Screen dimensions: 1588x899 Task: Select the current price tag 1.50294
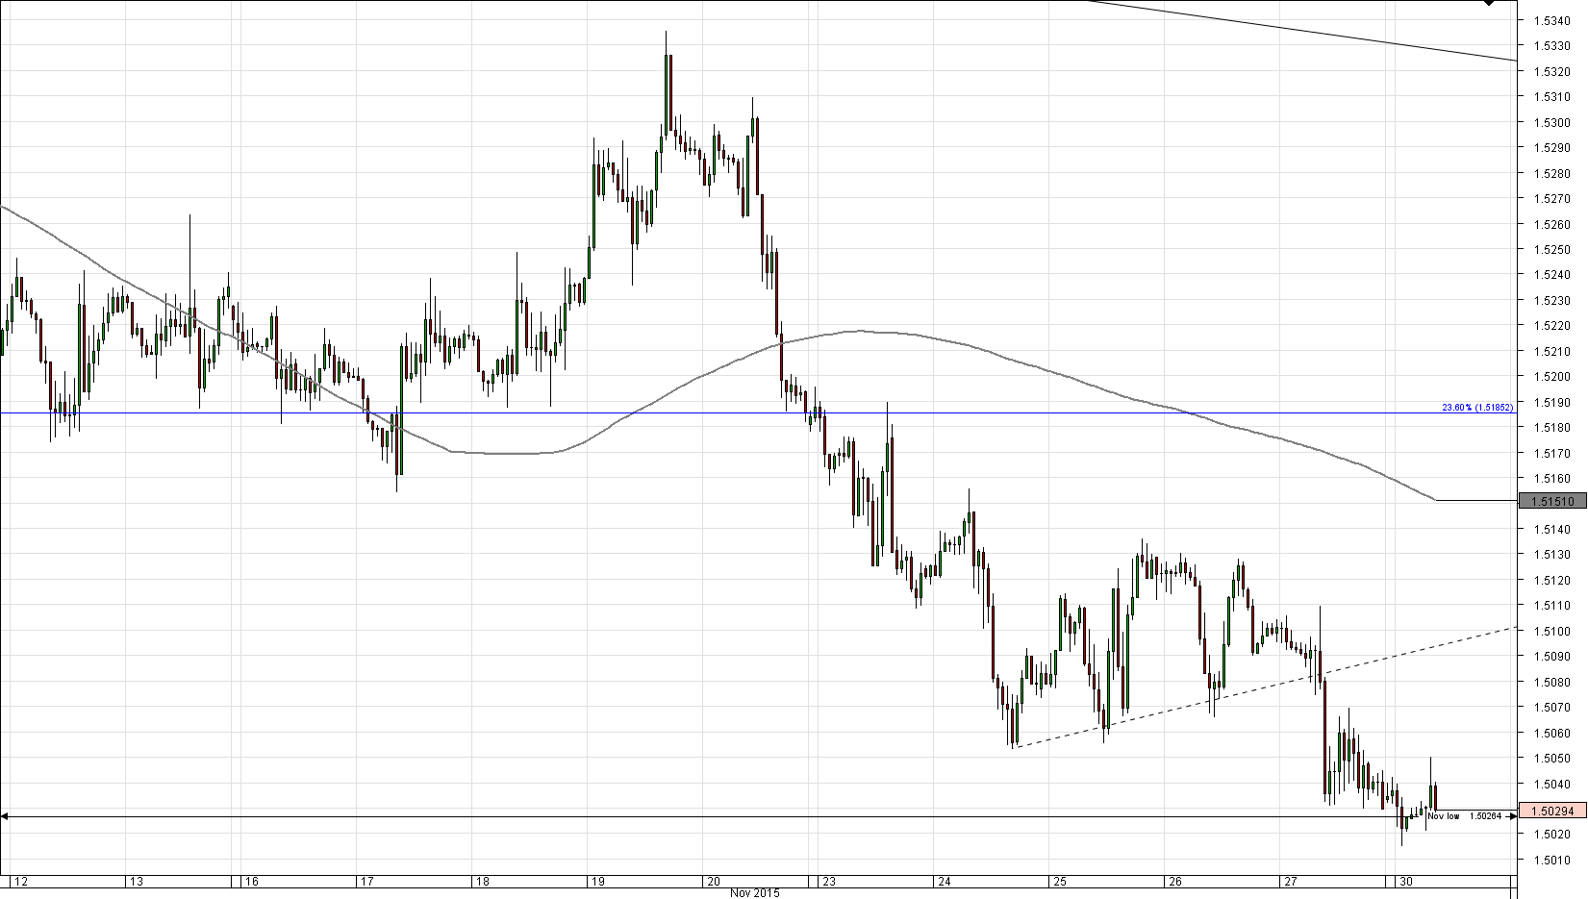click(x=1552, y=811)
